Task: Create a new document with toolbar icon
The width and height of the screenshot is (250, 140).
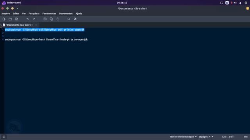Action: click(4, 19)
